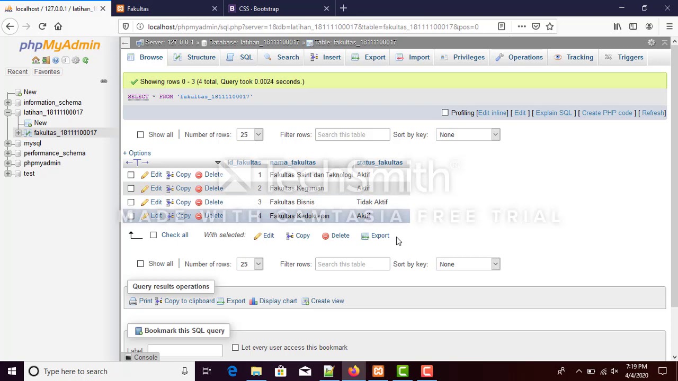
Task: Tick checkbox for row id 1
Action: click(x=131, y=175)
